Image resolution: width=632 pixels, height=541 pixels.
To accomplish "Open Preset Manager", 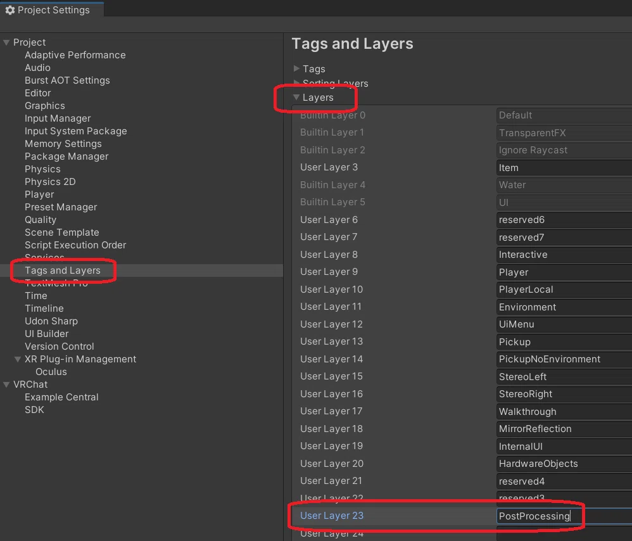I will 61,207.
